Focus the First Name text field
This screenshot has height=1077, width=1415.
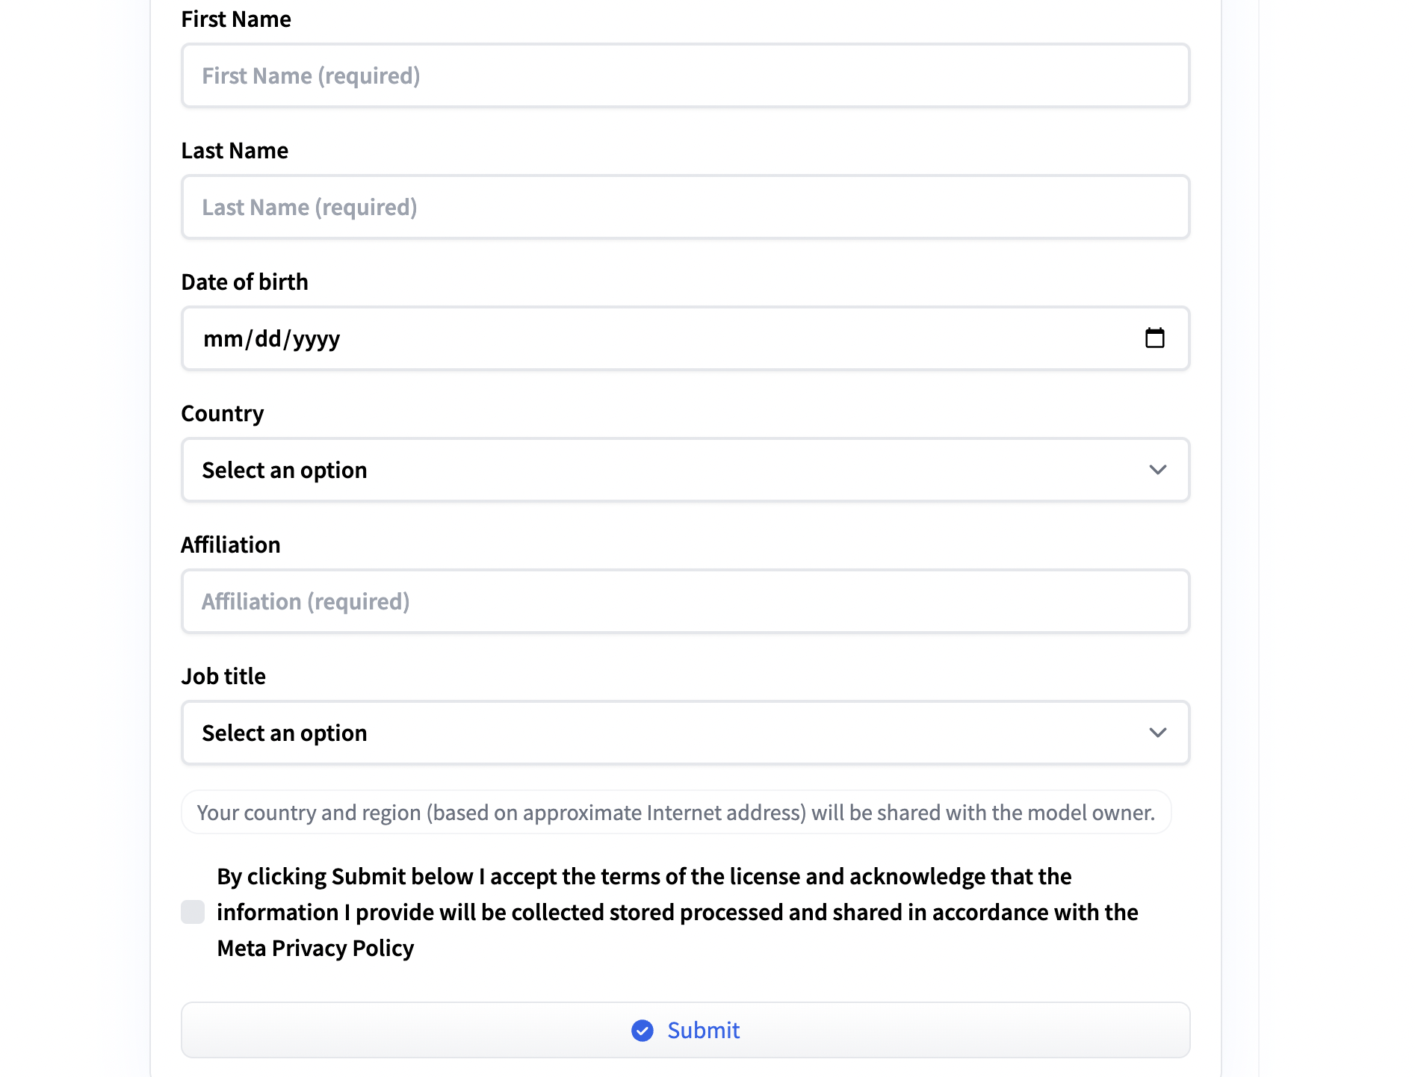point(684,75)
